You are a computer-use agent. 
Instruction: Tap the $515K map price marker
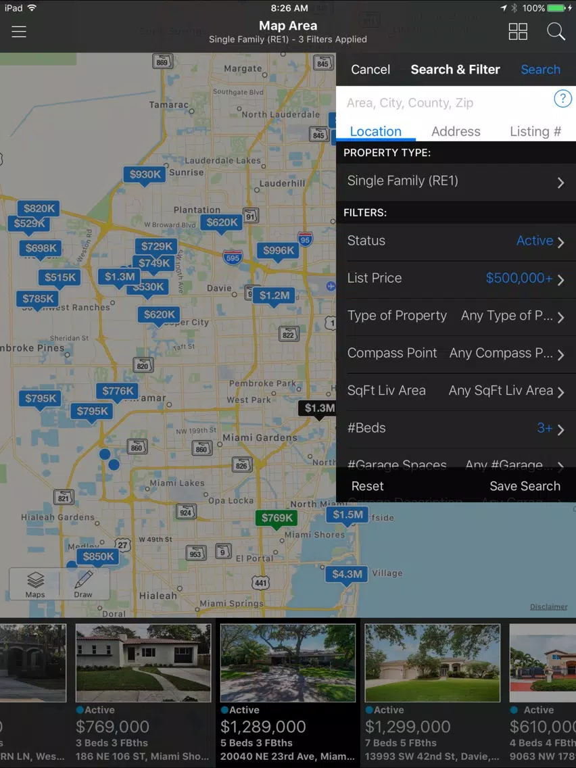point(59,278)
